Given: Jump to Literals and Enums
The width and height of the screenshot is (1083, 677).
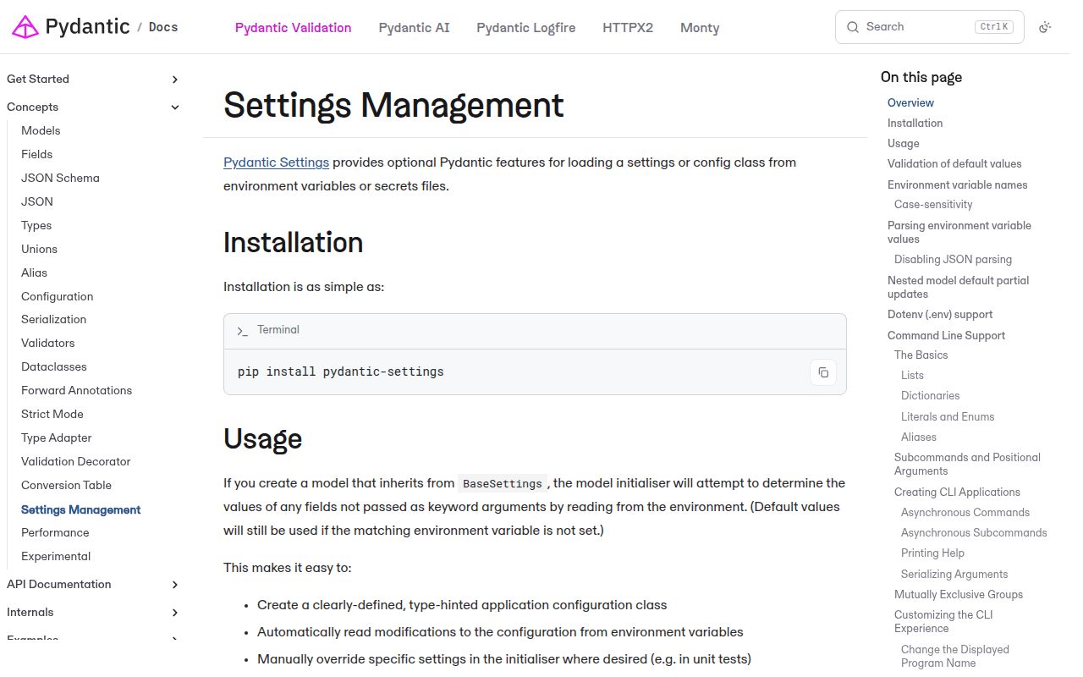Looking at the screenshot, I should 948,416.
